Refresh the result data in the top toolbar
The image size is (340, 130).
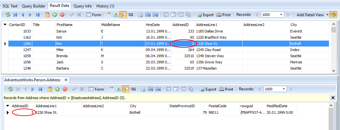click(8, 15)
